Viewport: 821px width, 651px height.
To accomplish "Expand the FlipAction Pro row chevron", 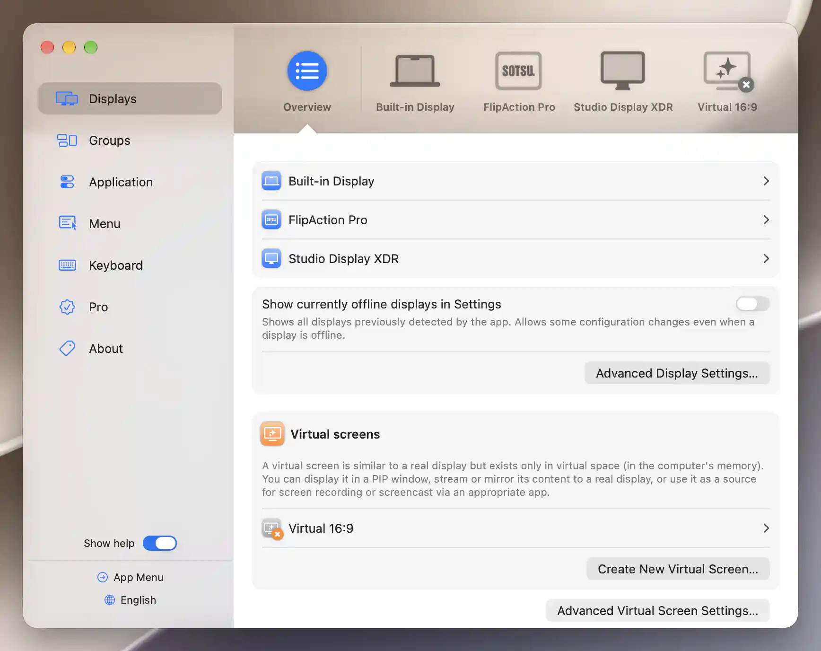I will pyautogui.click(x=766, y=220).
